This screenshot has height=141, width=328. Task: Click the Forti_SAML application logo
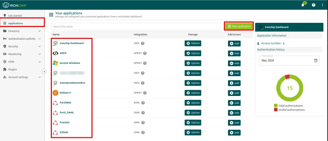pos(55,113)
